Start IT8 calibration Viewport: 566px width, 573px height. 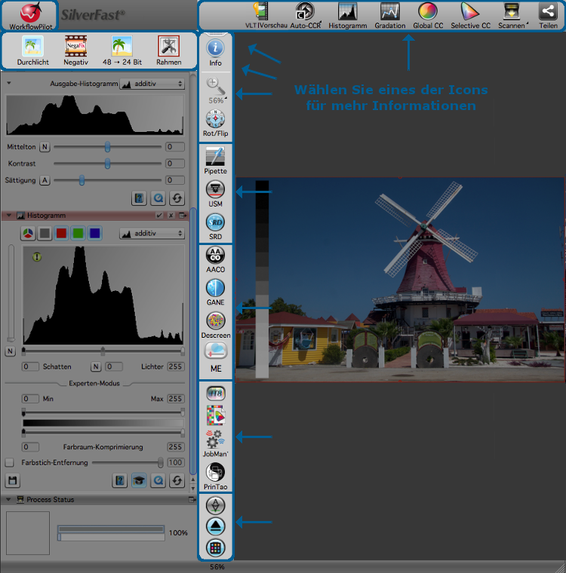(x=216, y=394)
